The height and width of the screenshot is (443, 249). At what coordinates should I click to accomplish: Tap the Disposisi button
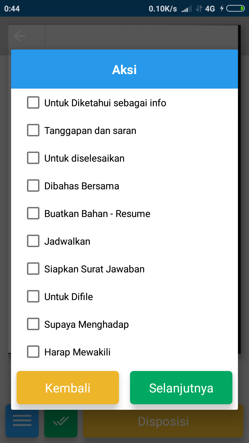[163, 421]
